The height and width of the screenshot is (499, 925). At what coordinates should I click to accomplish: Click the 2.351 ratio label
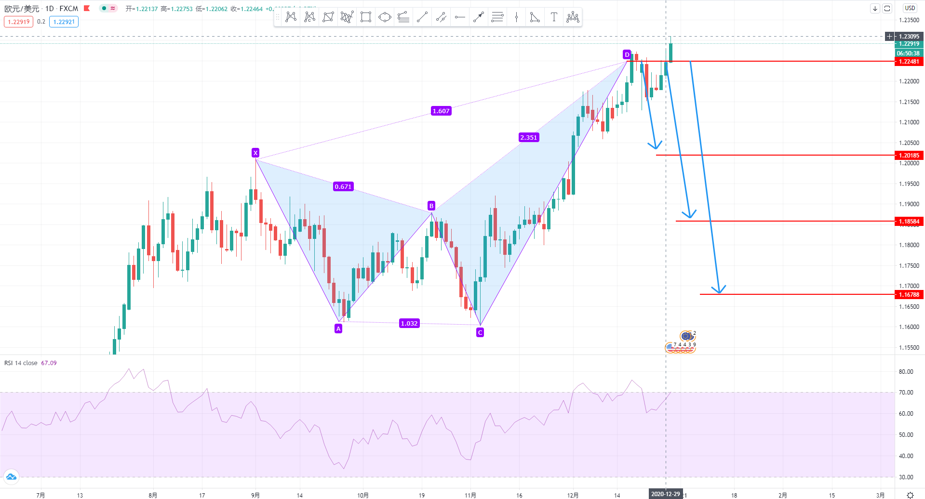click(529, 137)
